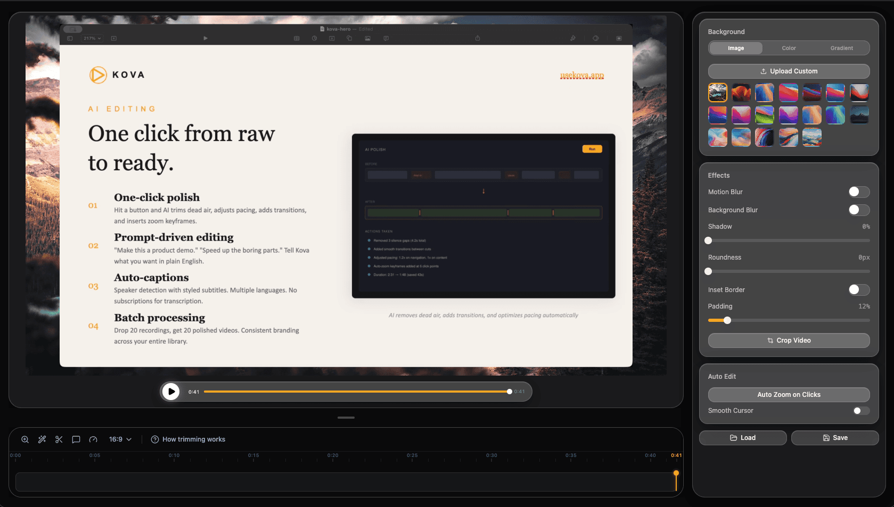Enable the Smooth Cursor toggle

(858, 410)
